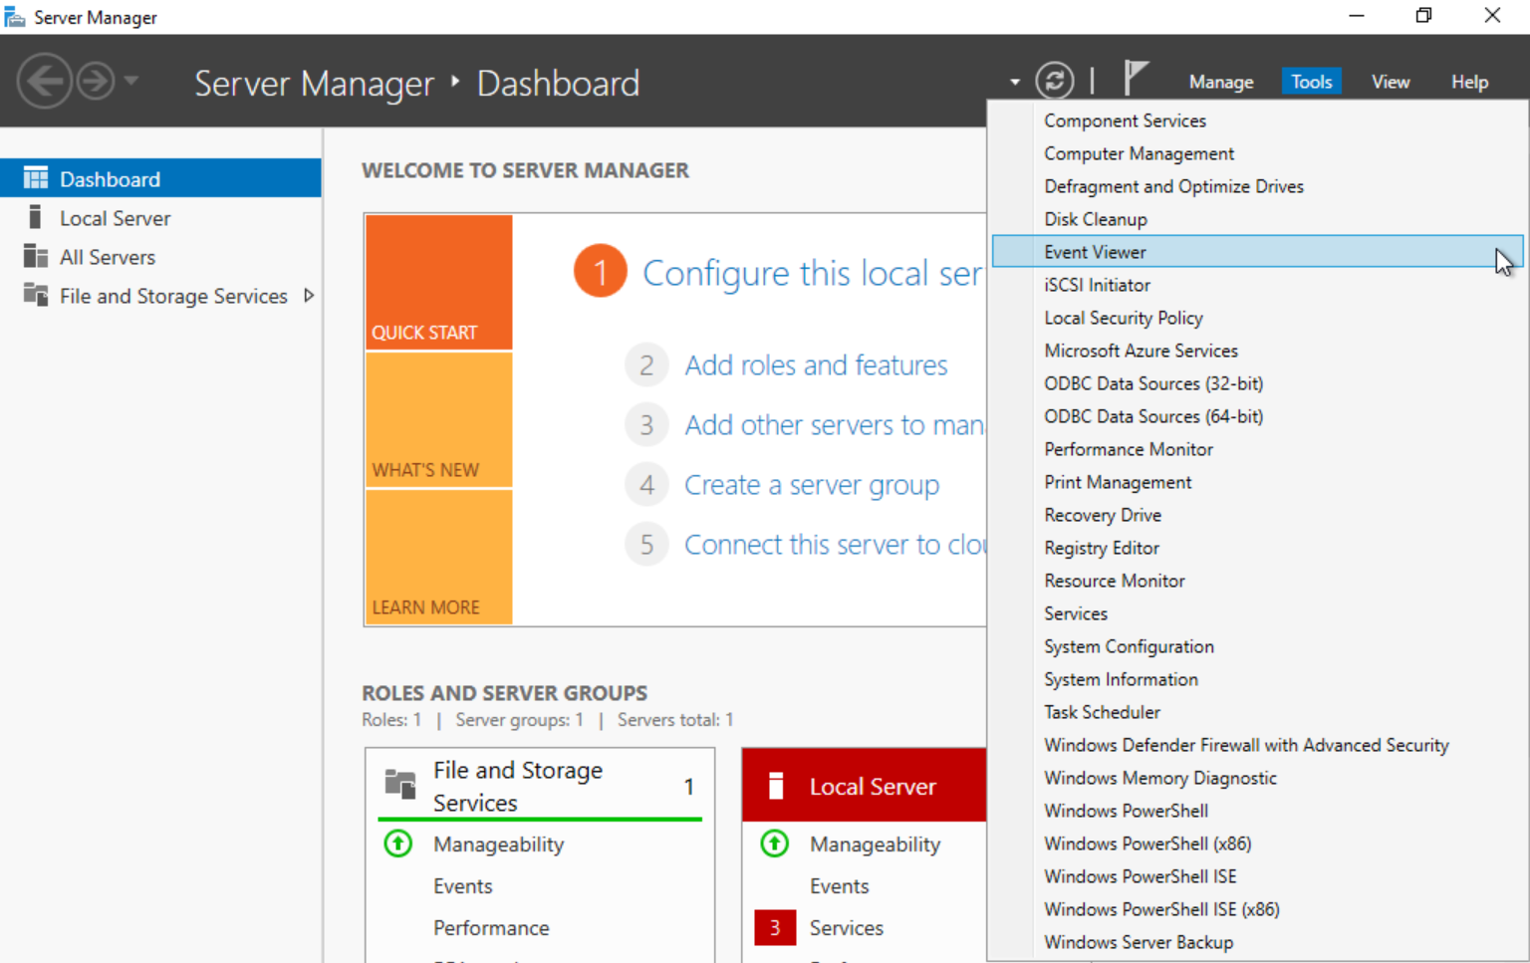Image resolution: width=1530 pixels, height=963 pixels.
Task: Launch Windows PowerShell ISE (x86)
Action: 1257,909
